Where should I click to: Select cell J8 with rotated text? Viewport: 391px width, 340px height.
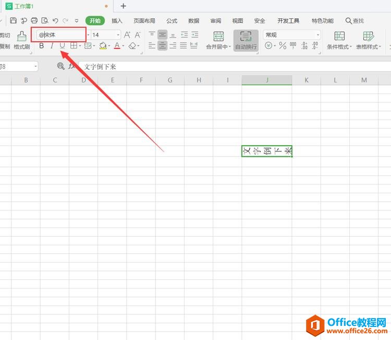[x=267, y=151]
